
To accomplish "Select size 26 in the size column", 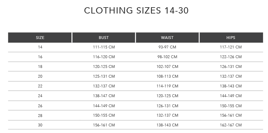I will [x=40, y=106].
